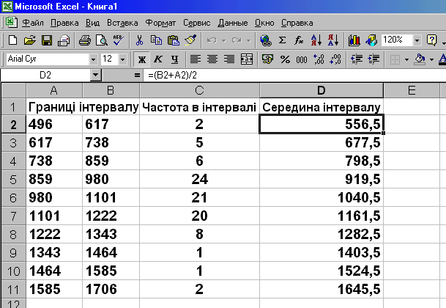Viewport: 446px width, 308px height.
Task: Open the Print Preview icon
Action: 101,40
